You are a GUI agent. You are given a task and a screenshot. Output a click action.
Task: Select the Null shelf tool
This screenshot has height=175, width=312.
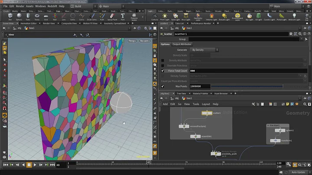click(55, 16)
